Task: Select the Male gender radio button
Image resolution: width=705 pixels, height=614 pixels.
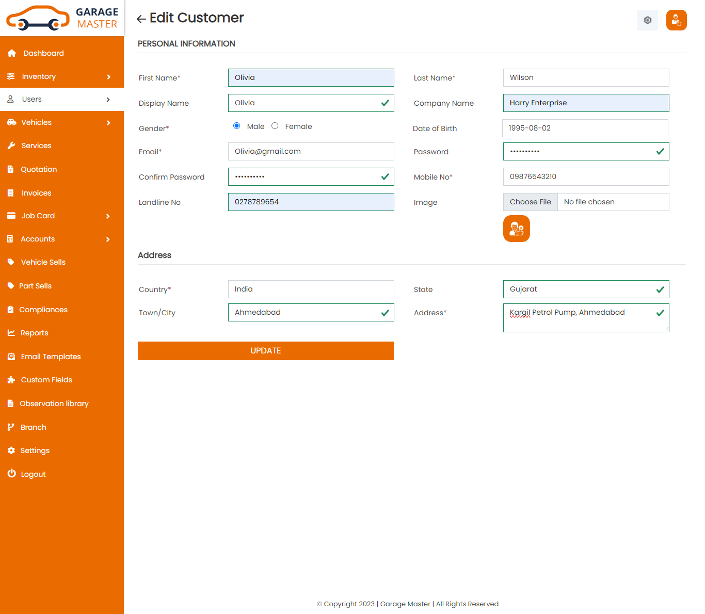Action: pos(236,126)
